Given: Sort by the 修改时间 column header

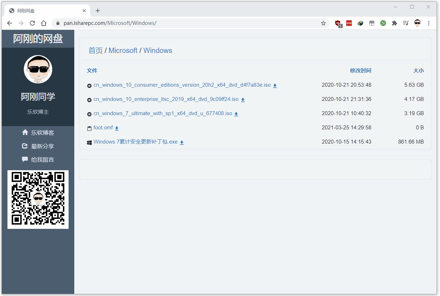Looking at the screenshot, I should tap(361, 71).
